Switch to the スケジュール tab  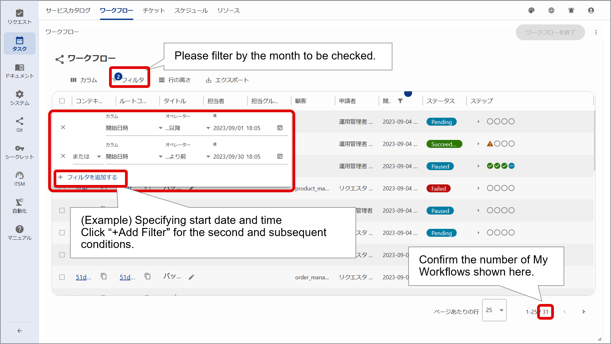[191, 11]
